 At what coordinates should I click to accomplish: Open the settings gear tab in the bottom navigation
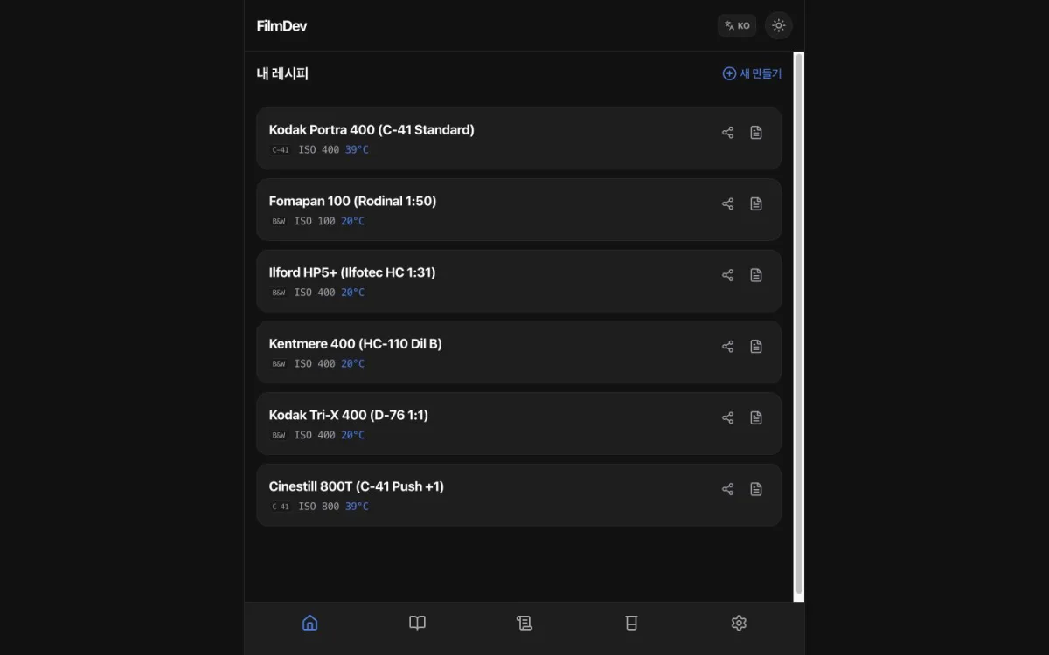(739, 623)
